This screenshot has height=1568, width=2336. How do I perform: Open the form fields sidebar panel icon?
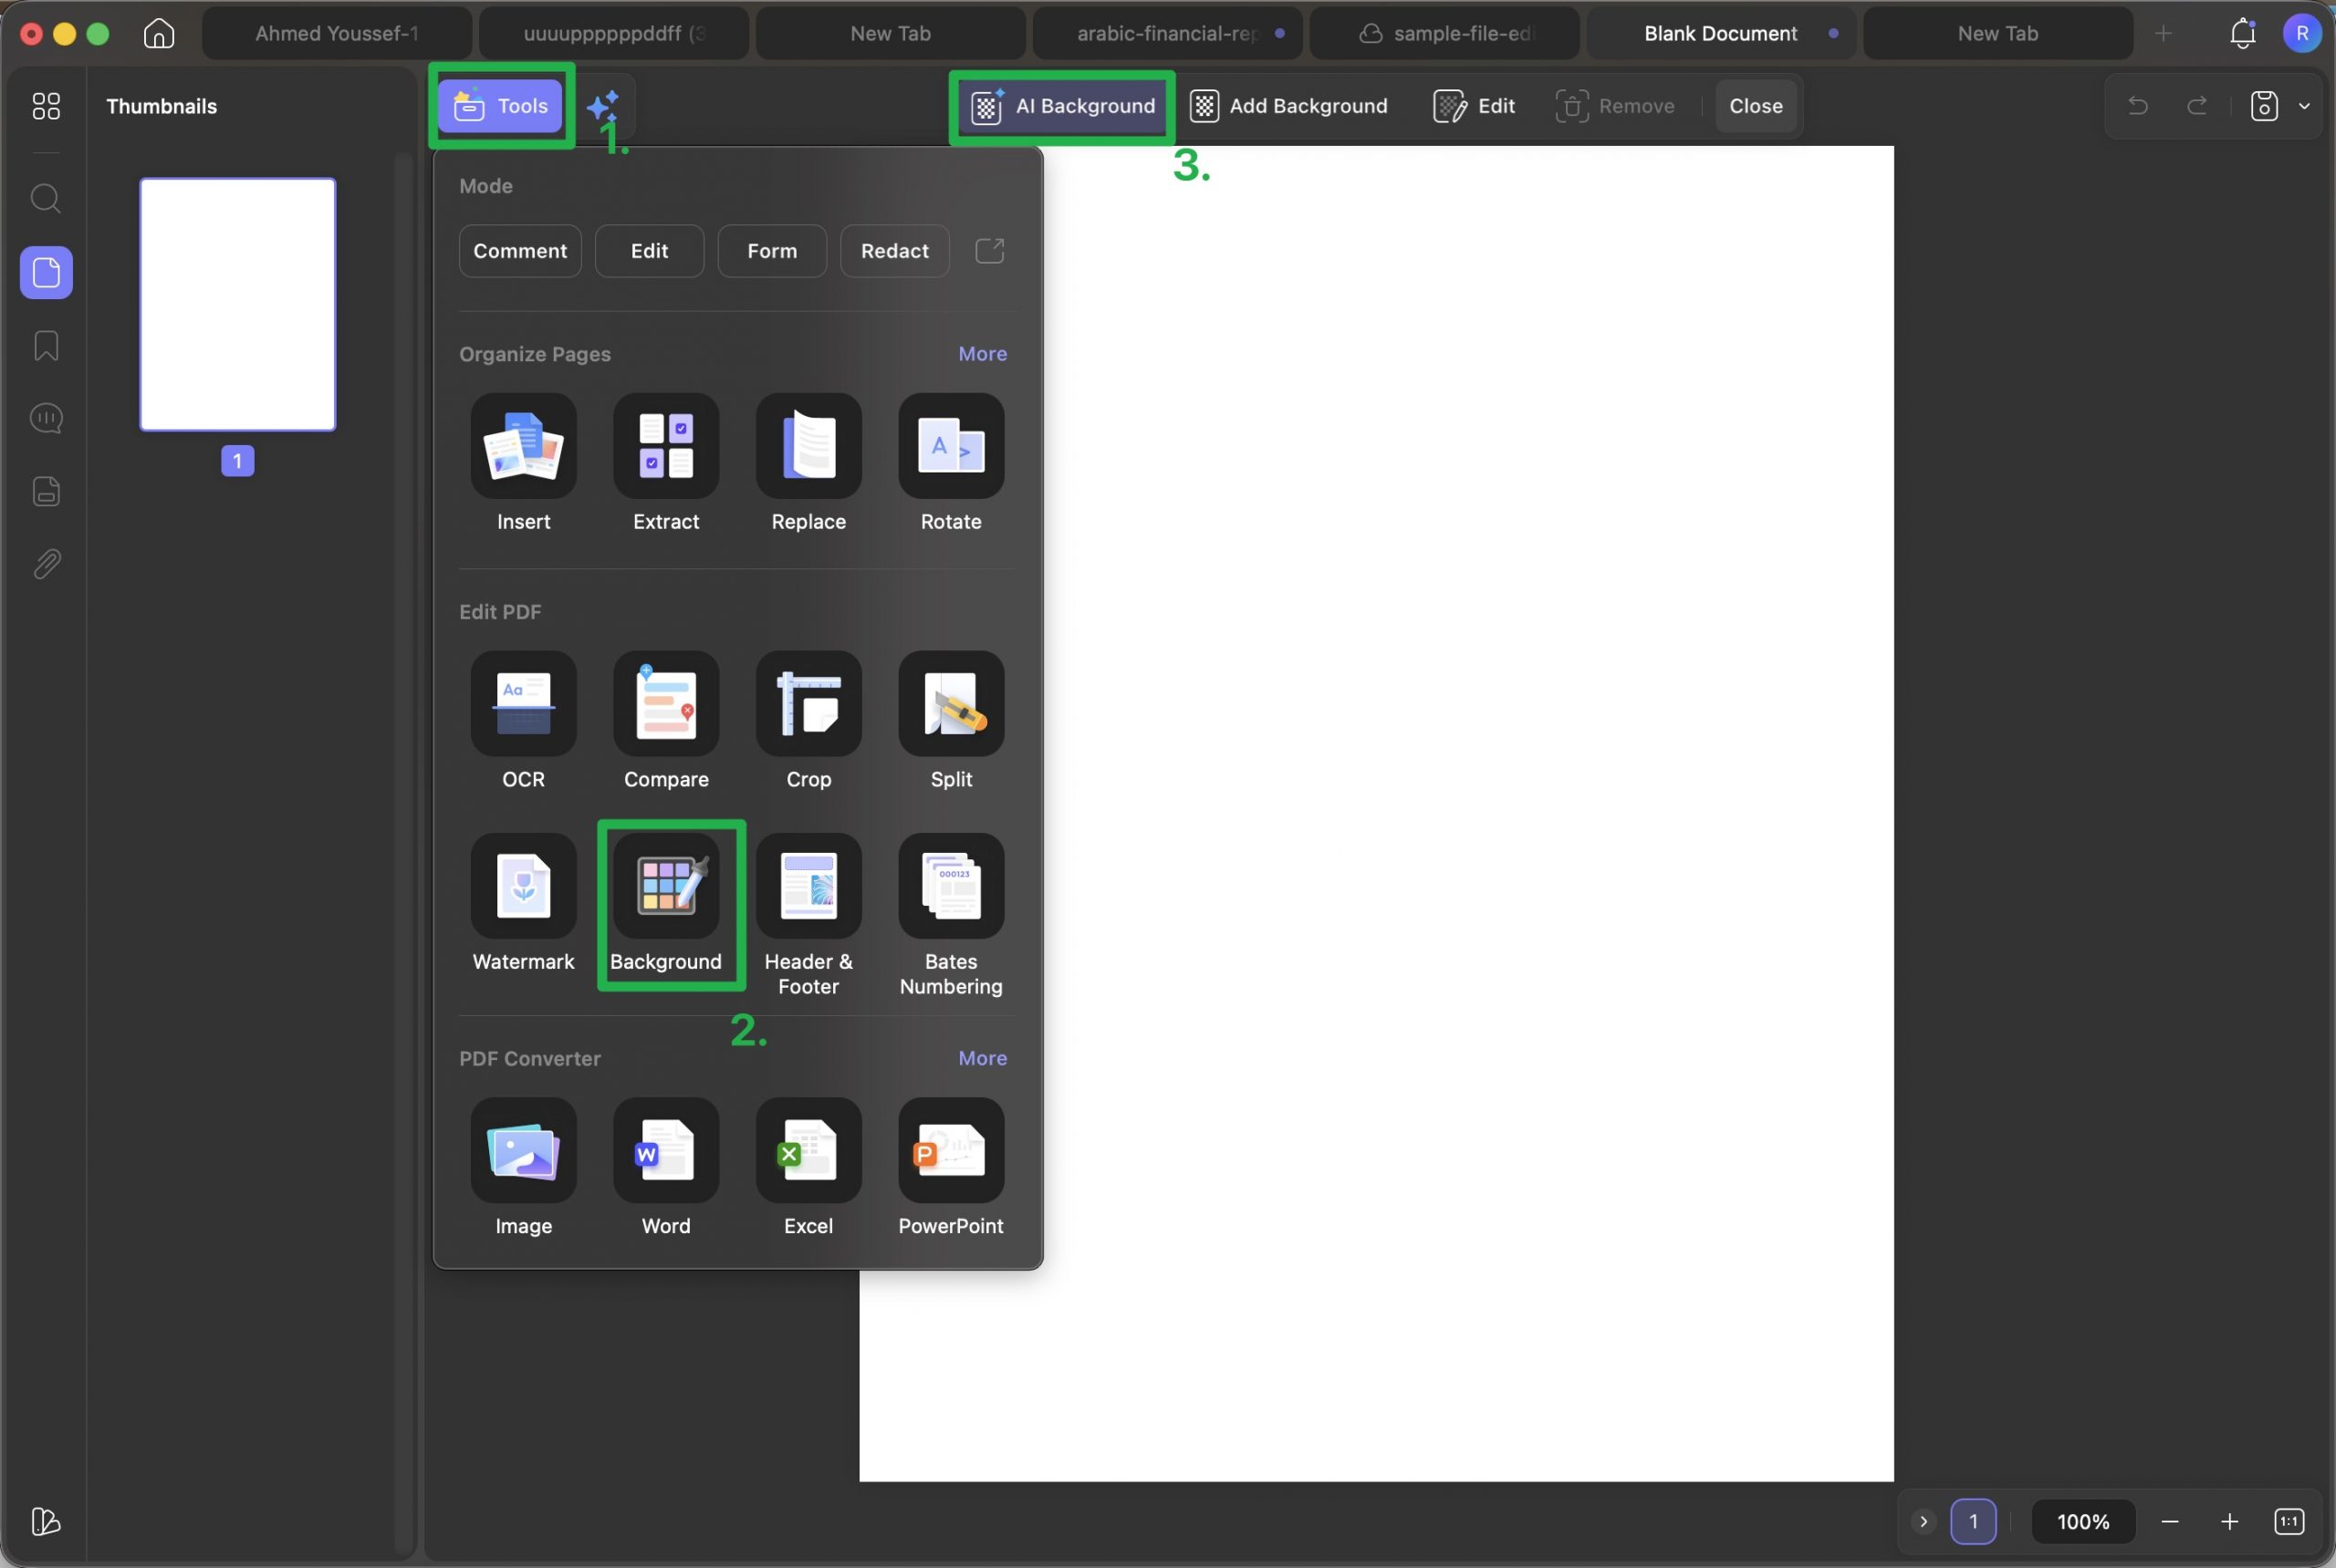click(x=46, y=491)
